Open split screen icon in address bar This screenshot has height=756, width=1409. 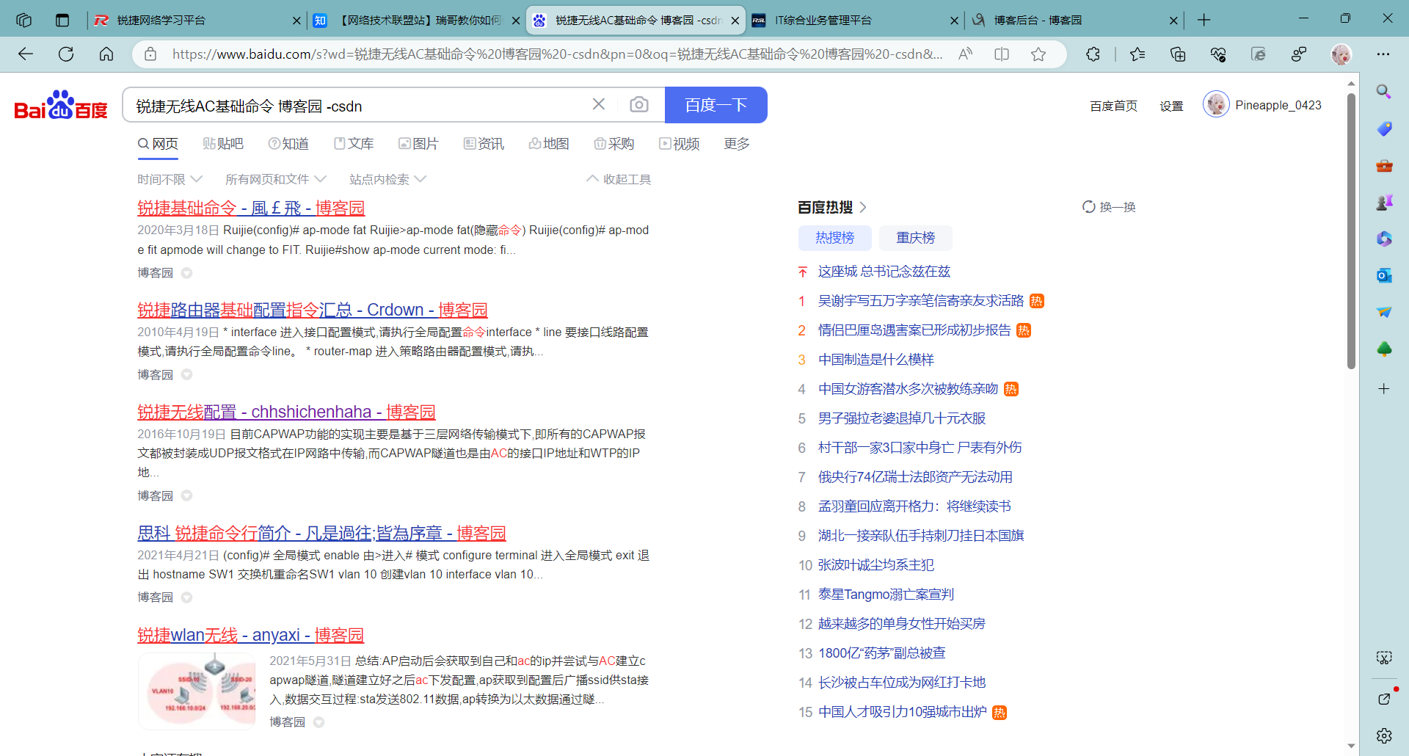pos(1002,54)
